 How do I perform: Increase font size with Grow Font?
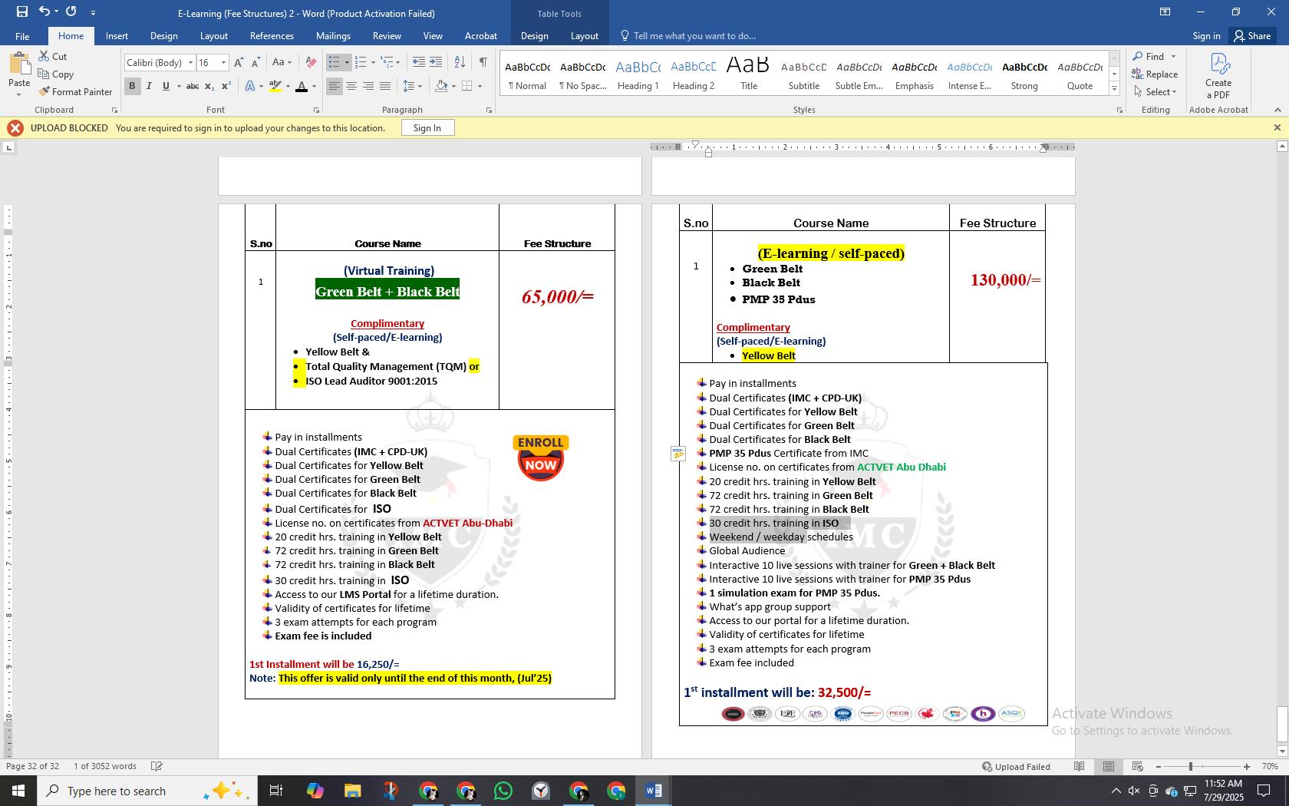(x=239, y=62)
